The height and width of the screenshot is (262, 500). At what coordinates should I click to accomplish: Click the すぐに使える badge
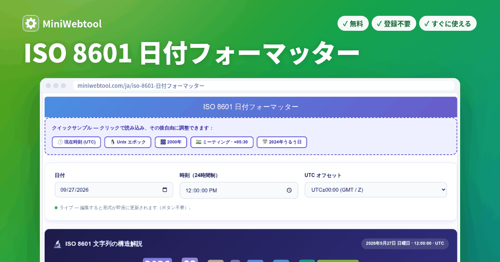click(x=447, y=24)
